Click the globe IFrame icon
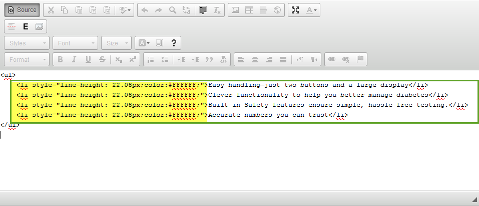 click(x=277, y=10)
